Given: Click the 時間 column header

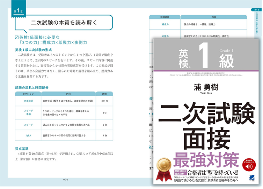Looking at the screenshot, I should point(104,94).
